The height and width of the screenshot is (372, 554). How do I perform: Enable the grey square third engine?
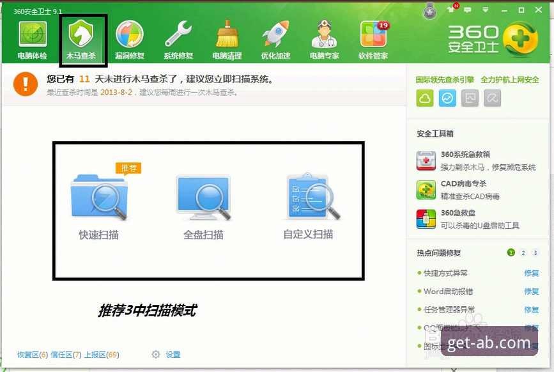click(x=470, y=98)
